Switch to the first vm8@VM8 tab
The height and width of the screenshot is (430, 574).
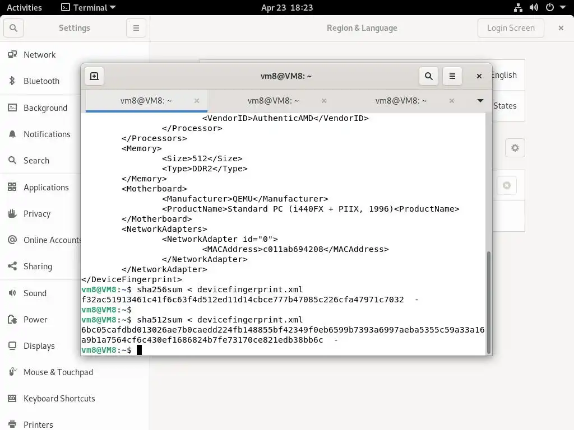point(146,101)
